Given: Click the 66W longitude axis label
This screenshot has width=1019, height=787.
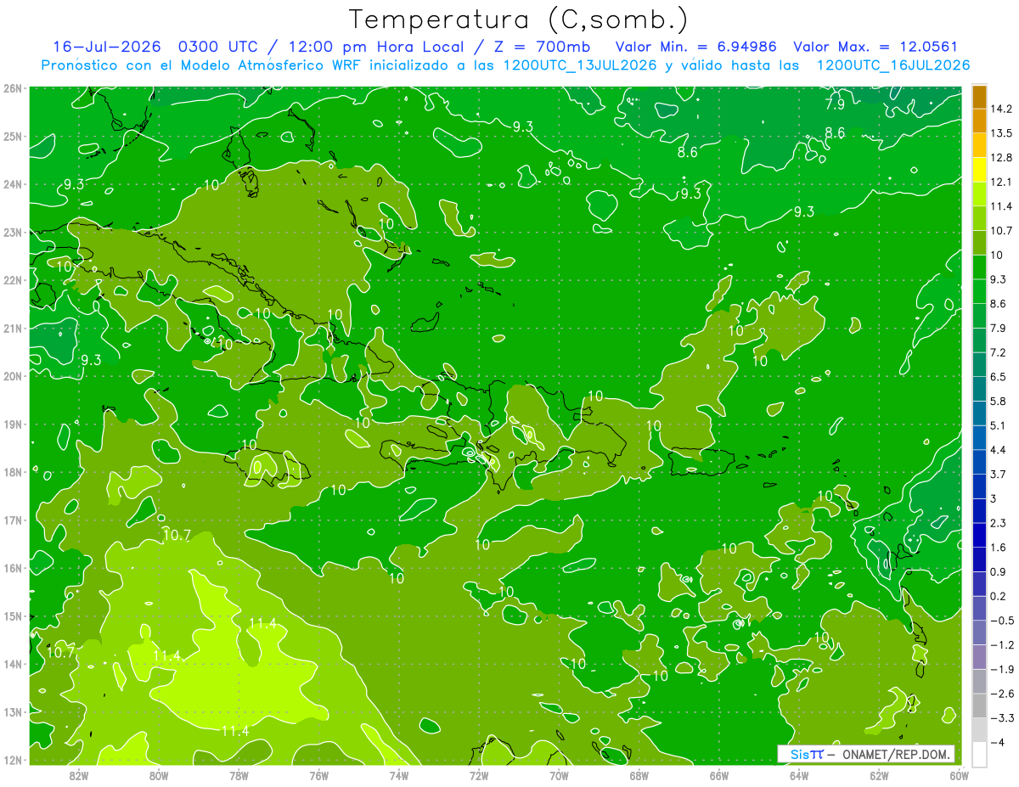Looking at the screenshot, I should coord(719,775).
